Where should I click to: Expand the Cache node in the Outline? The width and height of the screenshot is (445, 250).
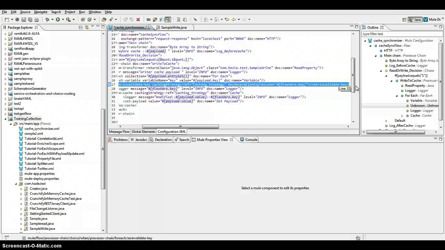(x=402, y=116)
